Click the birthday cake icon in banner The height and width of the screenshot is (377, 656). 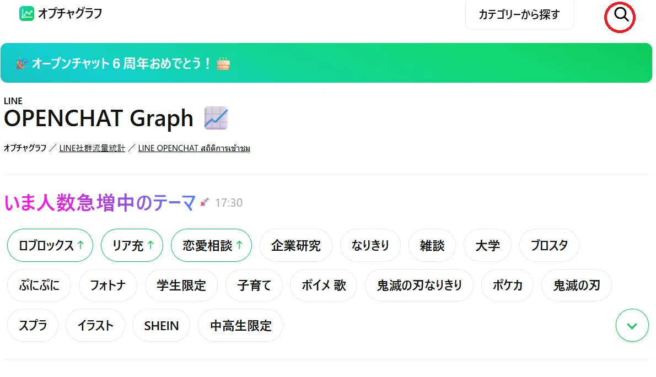coord(223,63)
